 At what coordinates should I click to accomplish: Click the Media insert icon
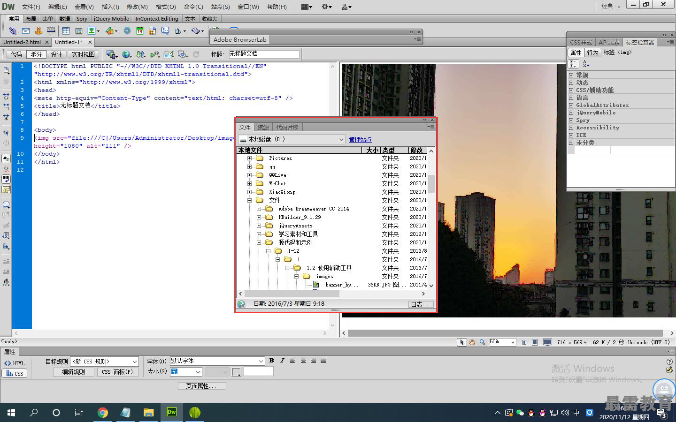pos(111,30)
